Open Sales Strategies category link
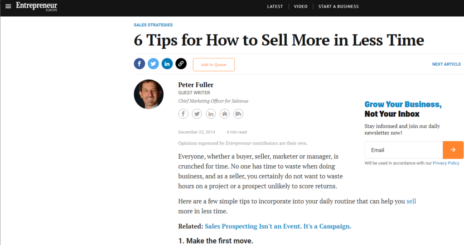The image size is (464, 245). [153, 25]
